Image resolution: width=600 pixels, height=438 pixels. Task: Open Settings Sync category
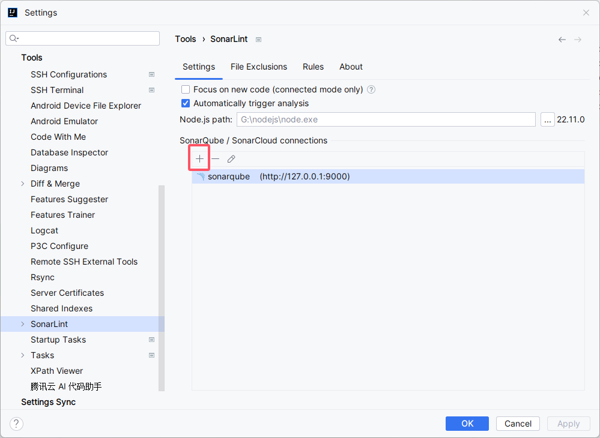coord(48,402)
